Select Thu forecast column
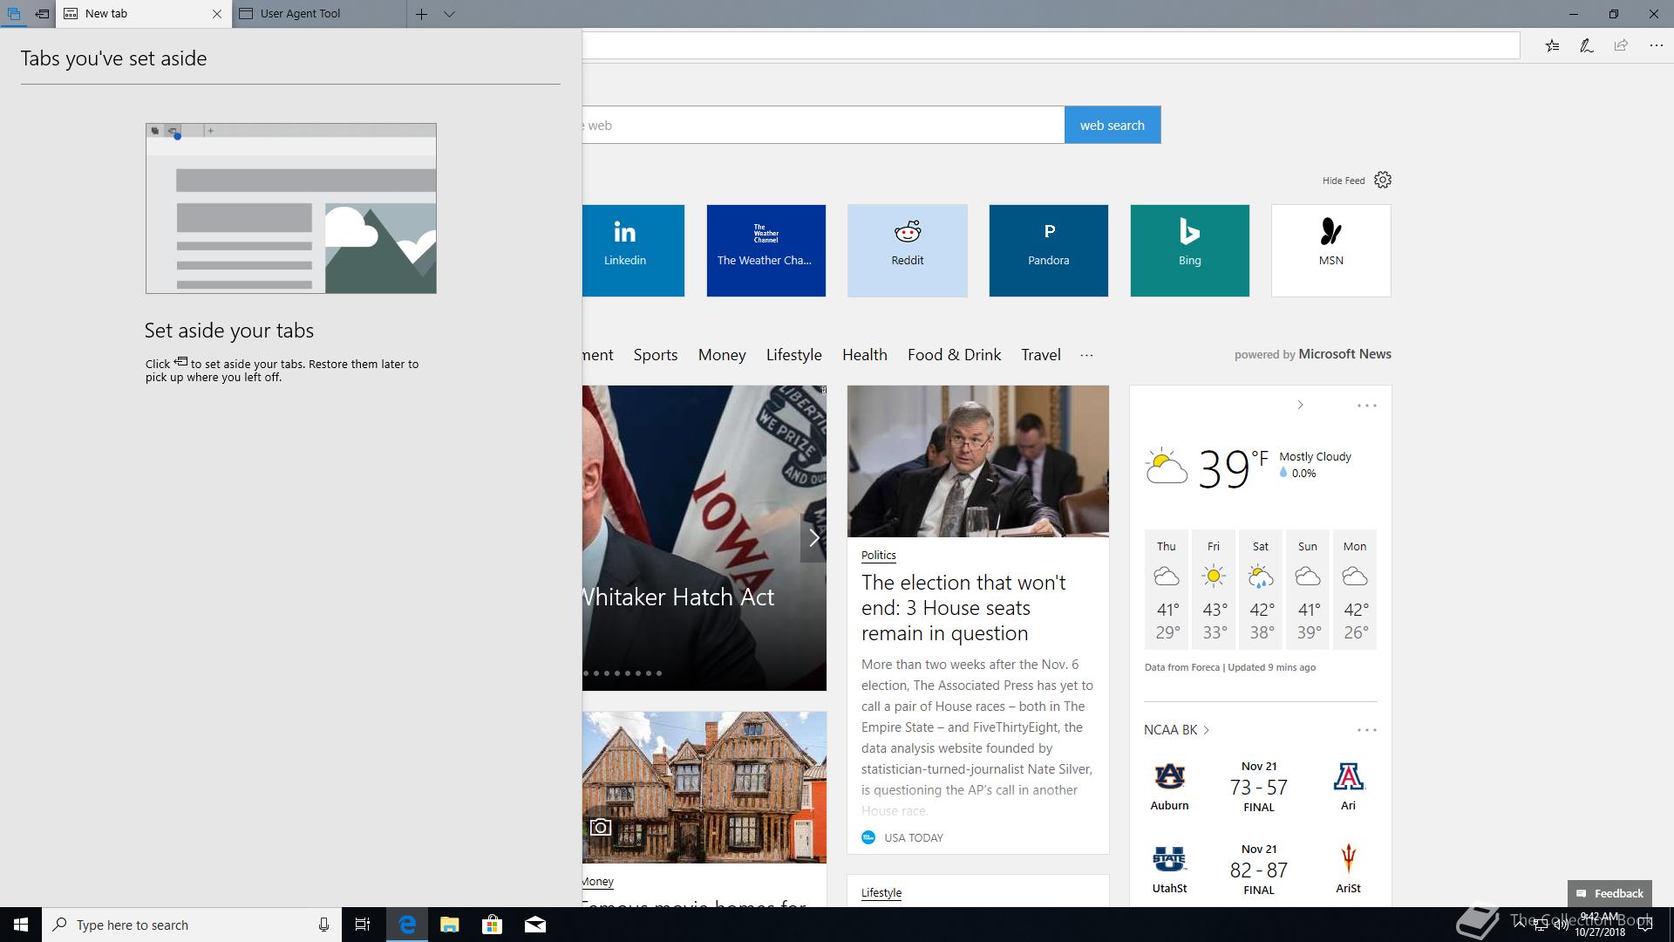 pos(1167,590)
